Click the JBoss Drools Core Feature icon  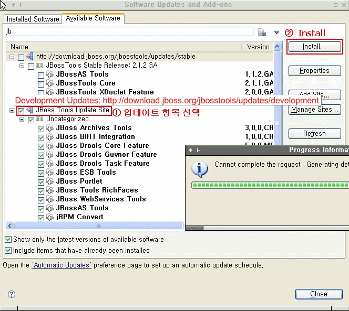pyautogui.click(x=50, y=145)
